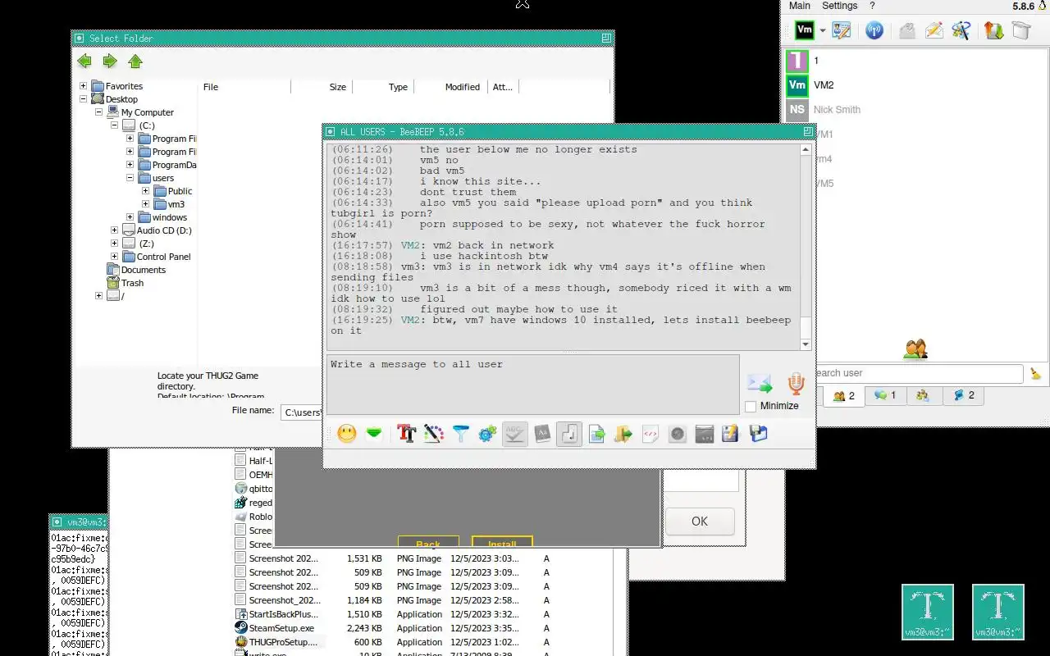
Task: Click the send file document icon
Action: (596, 434)
